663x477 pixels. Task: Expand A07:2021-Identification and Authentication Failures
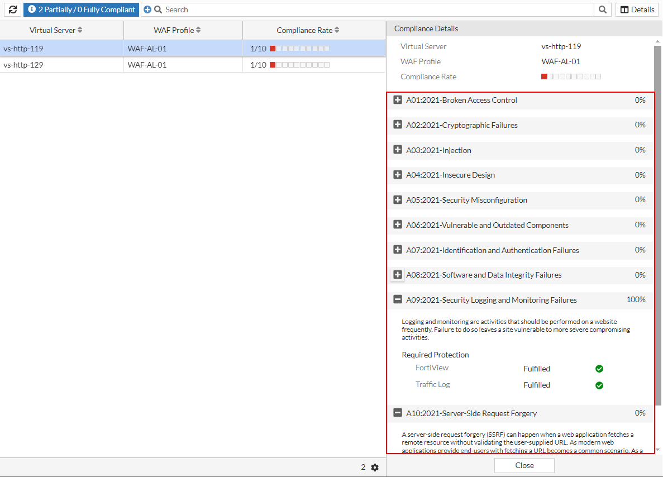pos(398,250)
